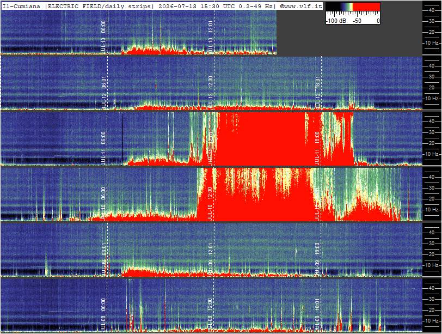442x334 pixels.
Task: Select the JUL 11 18:00 time marker
Action: click(x=317, y=148)
